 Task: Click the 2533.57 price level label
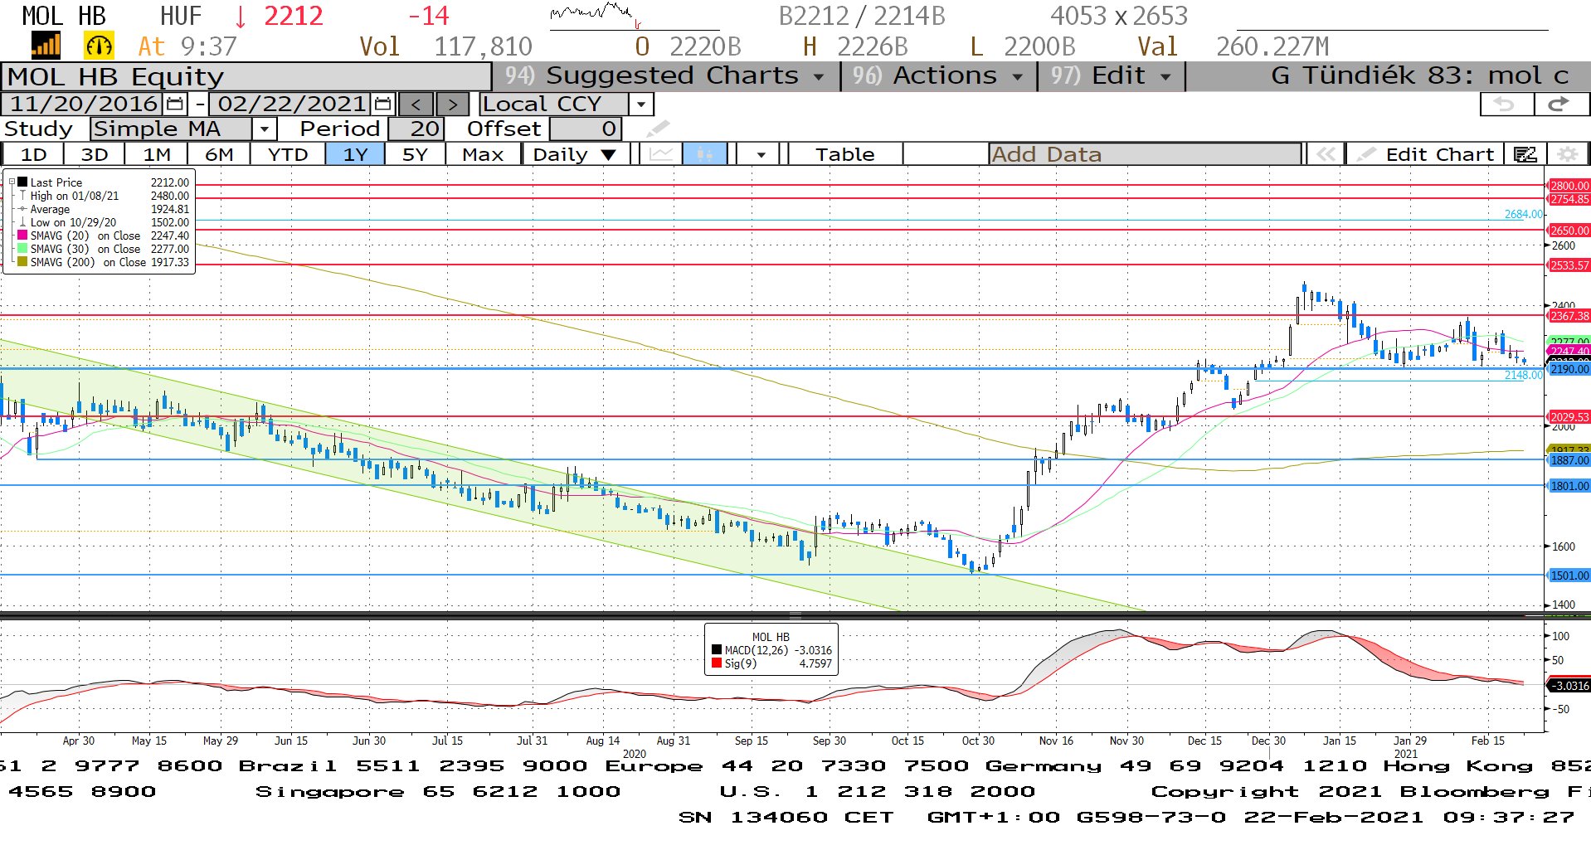pos(1569,265)
